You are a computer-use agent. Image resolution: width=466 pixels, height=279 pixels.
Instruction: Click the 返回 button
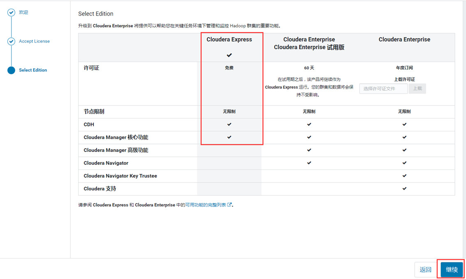click(x=425, y=270)
